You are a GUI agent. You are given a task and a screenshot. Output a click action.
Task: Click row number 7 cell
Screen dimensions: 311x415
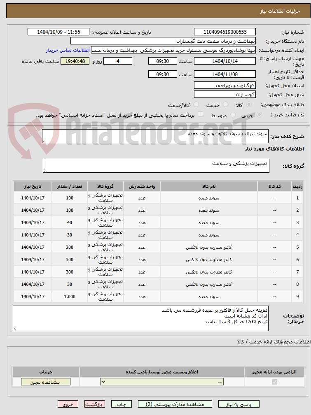coord(297,272)
